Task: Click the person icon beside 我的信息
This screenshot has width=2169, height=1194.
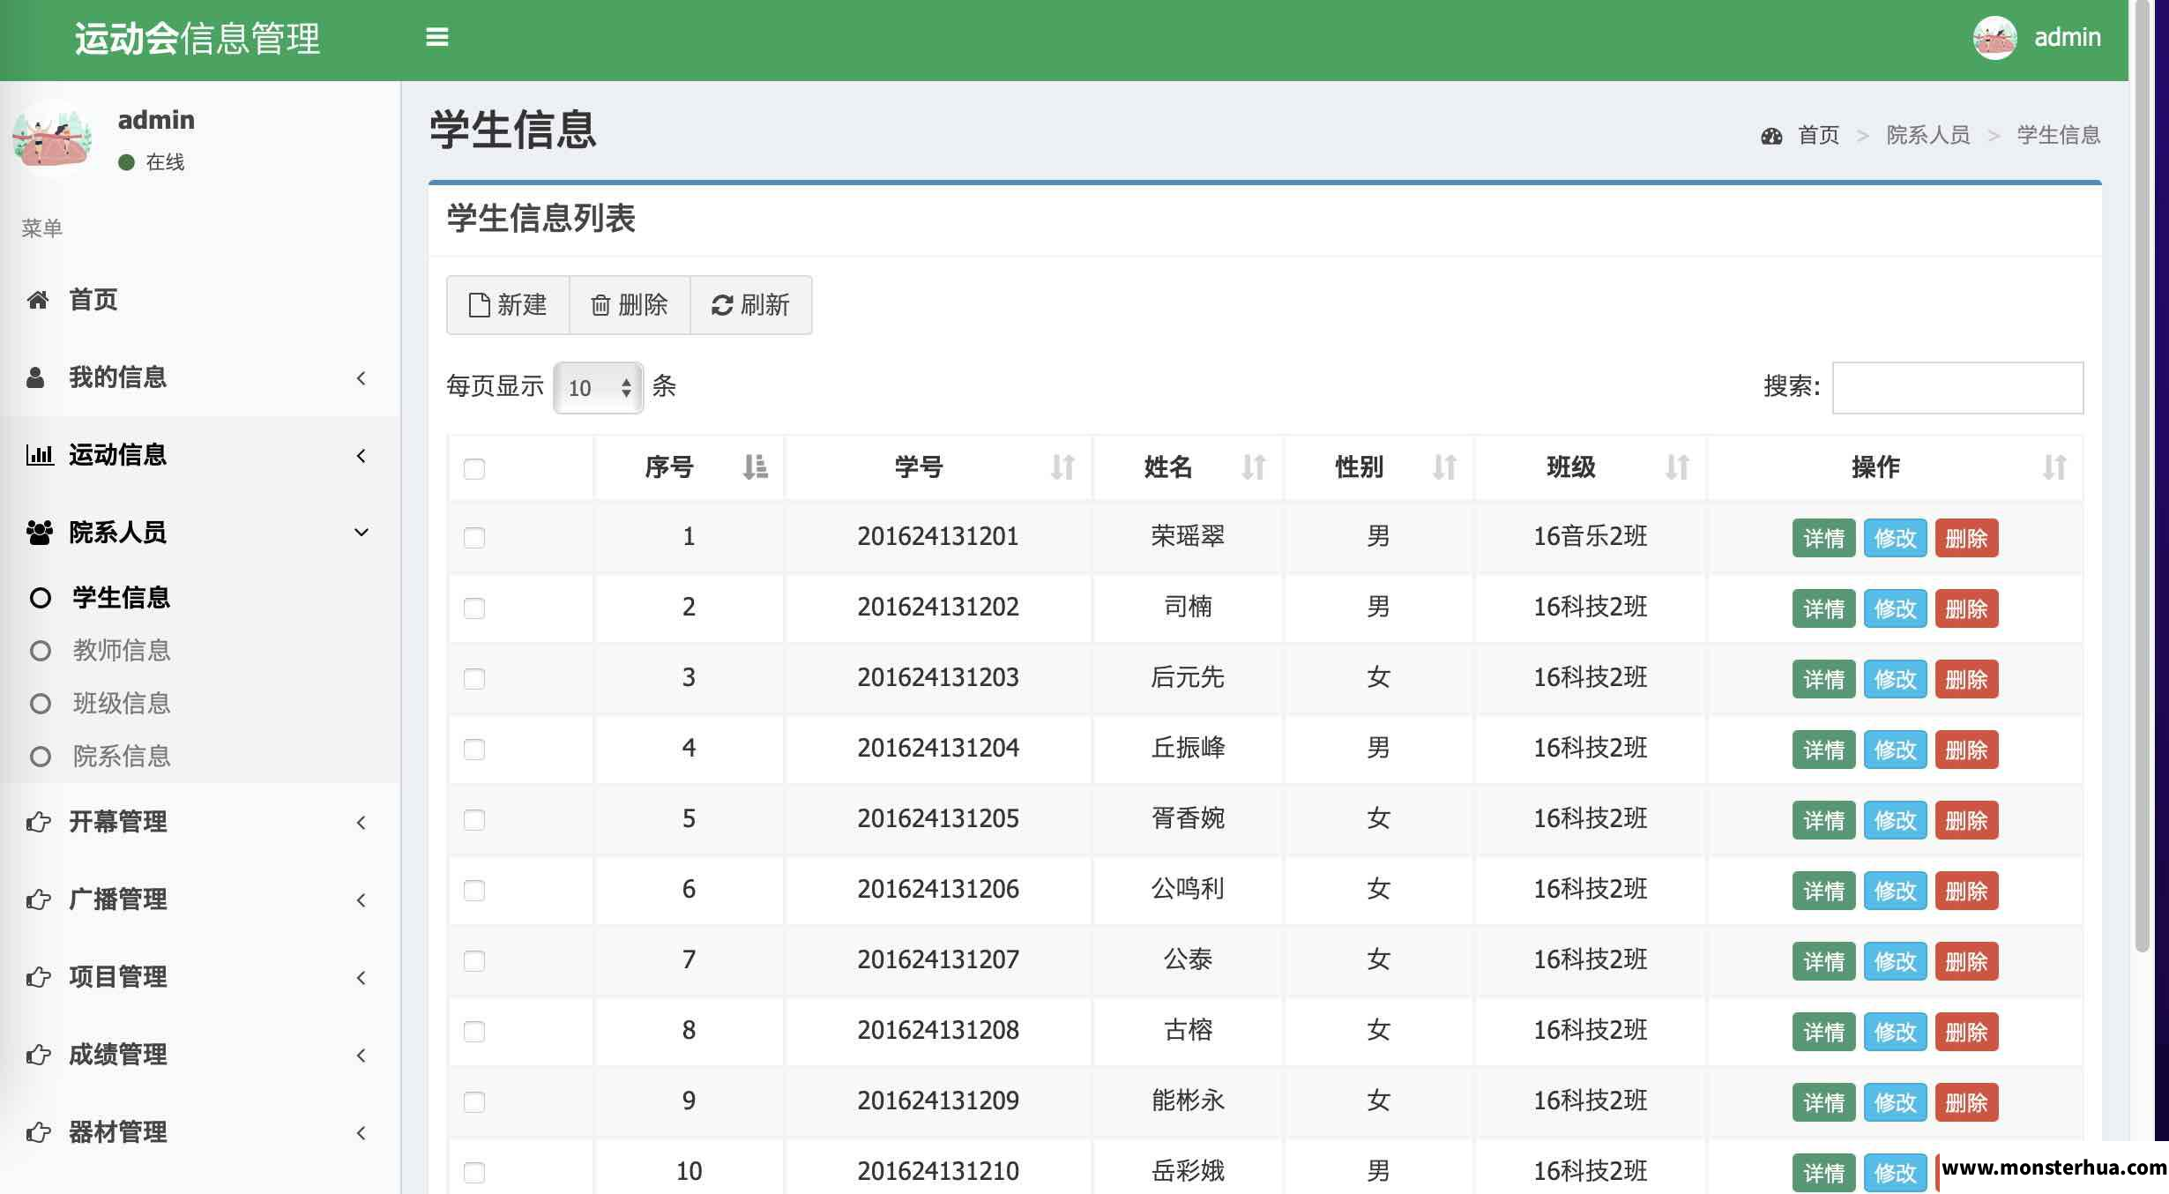Action: pos(35,377)
